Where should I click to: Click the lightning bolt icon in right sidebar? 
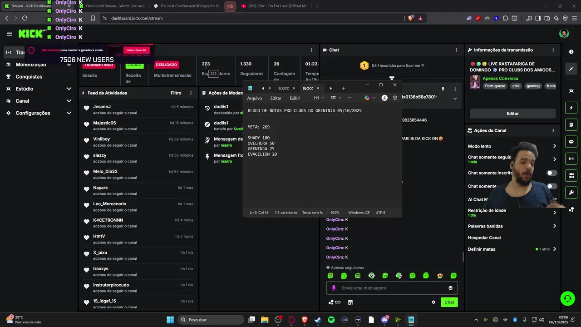[x=571, y=108]
